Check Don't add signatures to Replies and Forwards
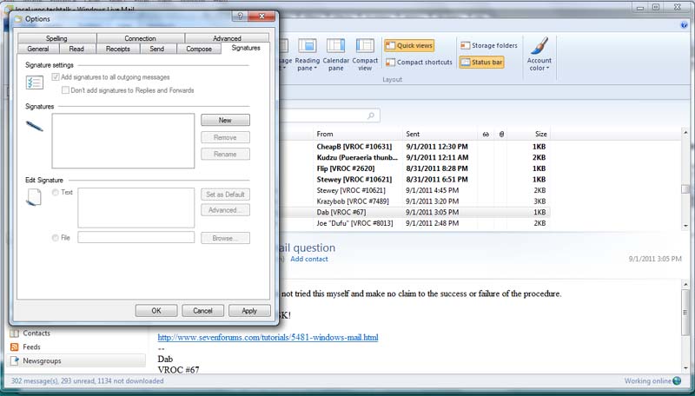 (x=66, y=90)
